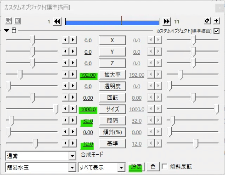Click the サイズ parameter button
225x175 pixels.
tap(112, 109)
